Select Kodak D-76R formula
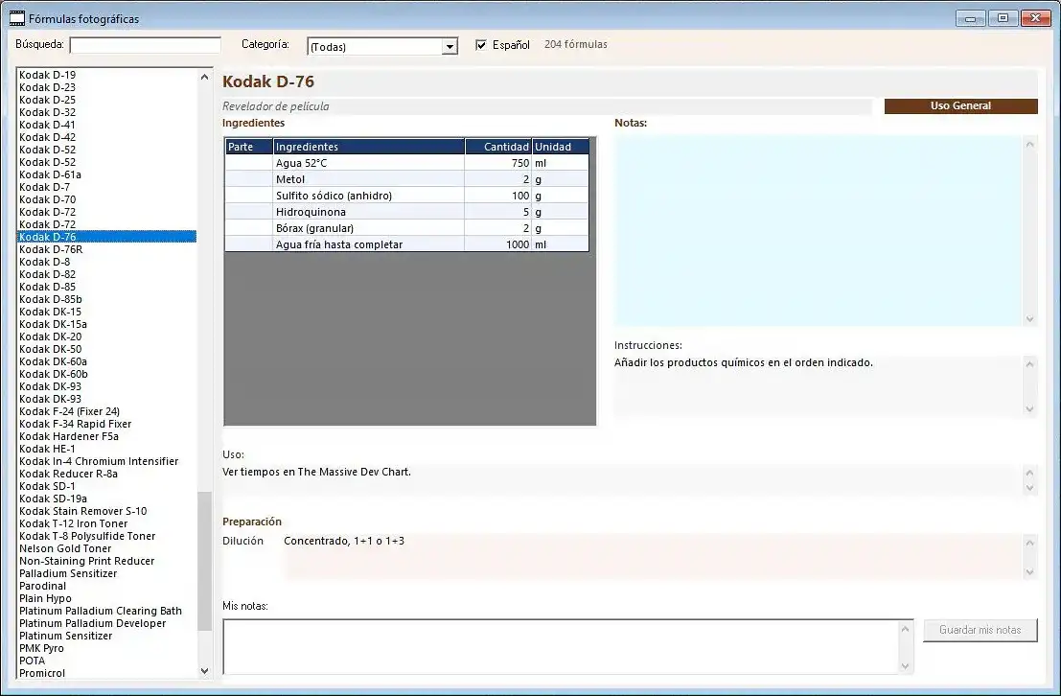The image size is (1061, 696). click(x=106, y=249)
